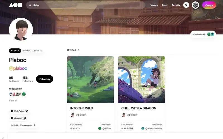Viewport: 223px width, 139px height.
Task: Open the @NftPlaboo Twitter link
Action: coord(19,111)
